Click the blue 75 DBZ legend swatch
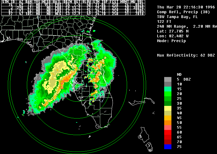The height and width of the screenshot is (154, 217). pos(168,147)
